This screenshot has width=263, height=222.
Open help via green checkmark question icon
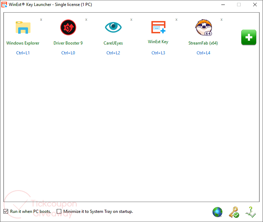(250, 212)
